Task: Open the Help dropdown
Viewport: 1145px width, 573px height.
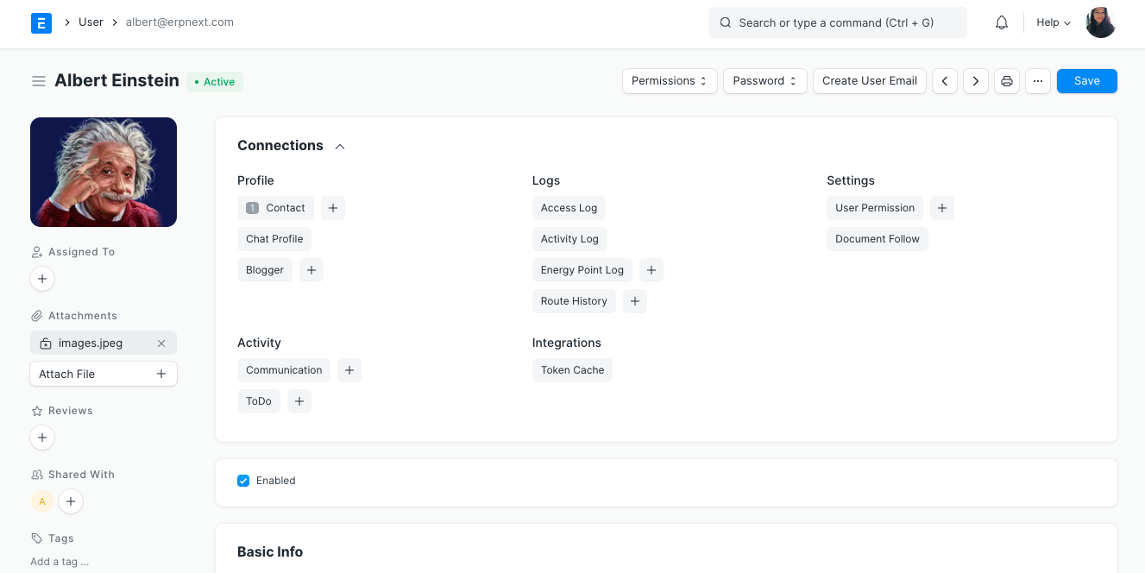Action: 1054,23
